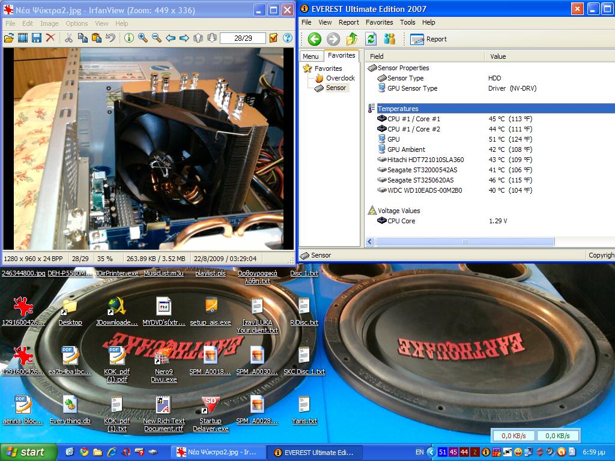The height and width of the screenshot is (461, 615).
Task: Switch to IrfanView via its taskbar button
Action: 218,452
